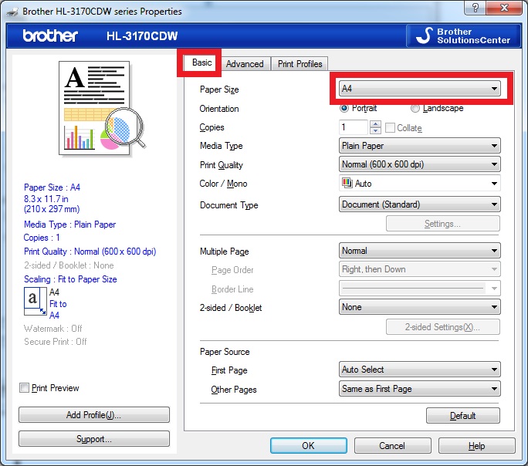The image size is (528, 466).
Task: Click the Cancel button
Action: (x=392, y=445)
